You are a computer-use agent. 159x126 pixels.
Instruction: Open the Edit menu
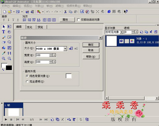[17, 6]
